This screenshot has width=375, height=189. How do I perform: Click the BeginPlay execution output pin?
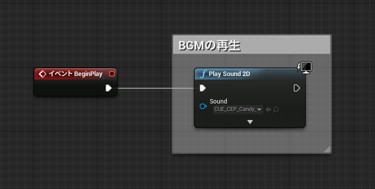pyautogui.click(x=109, y=88)
